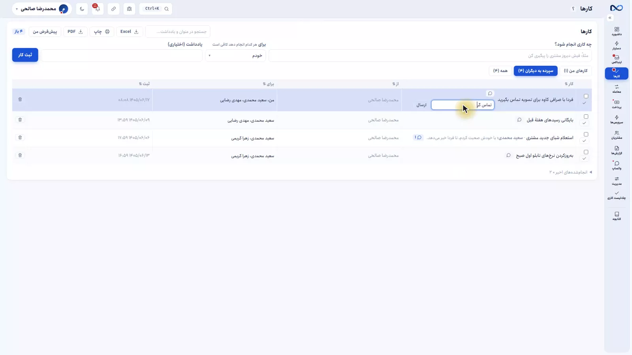Open گزارش‌ها in the sidebar
Image resolution: width=632 pixels, height=355 pixels.
point(616,150)
